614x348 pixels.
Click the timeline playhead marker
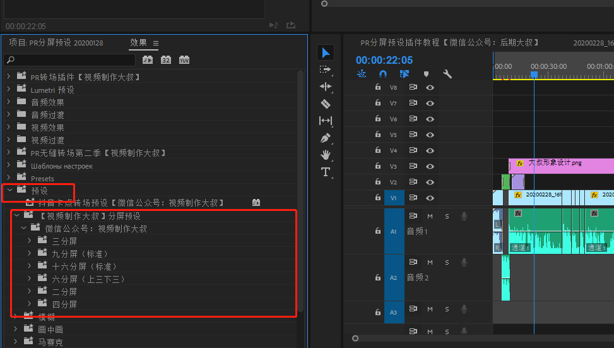pyautogui.click(x=534, y=74)
